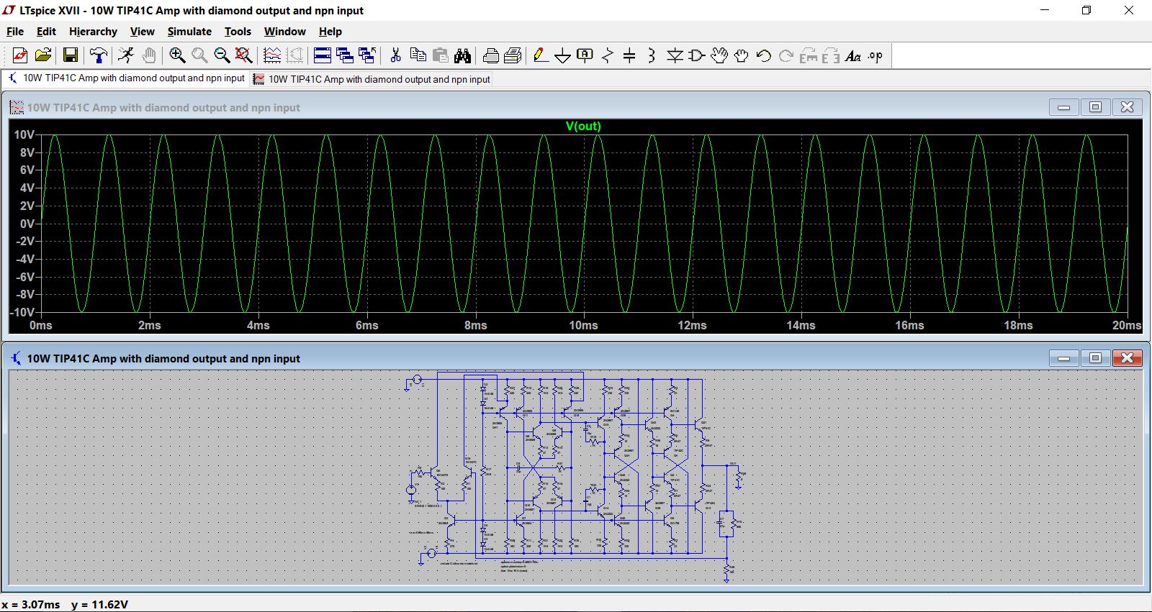Click the 20ms horizontal axis label

pos(1126,325)
